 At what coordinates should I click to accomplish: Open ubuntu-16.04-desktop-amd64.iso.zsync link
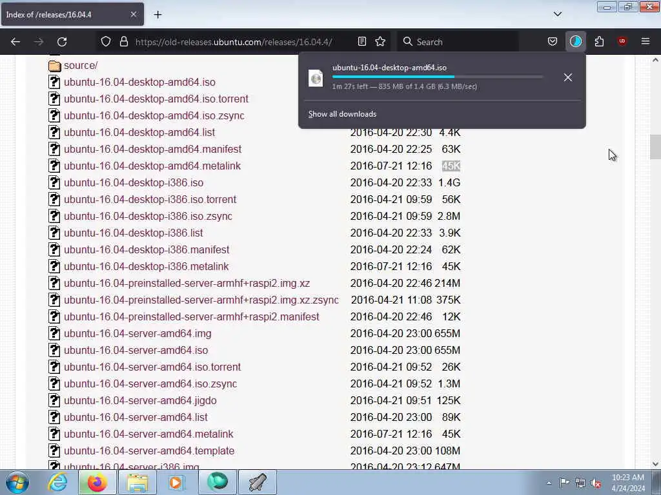point(154,116)
